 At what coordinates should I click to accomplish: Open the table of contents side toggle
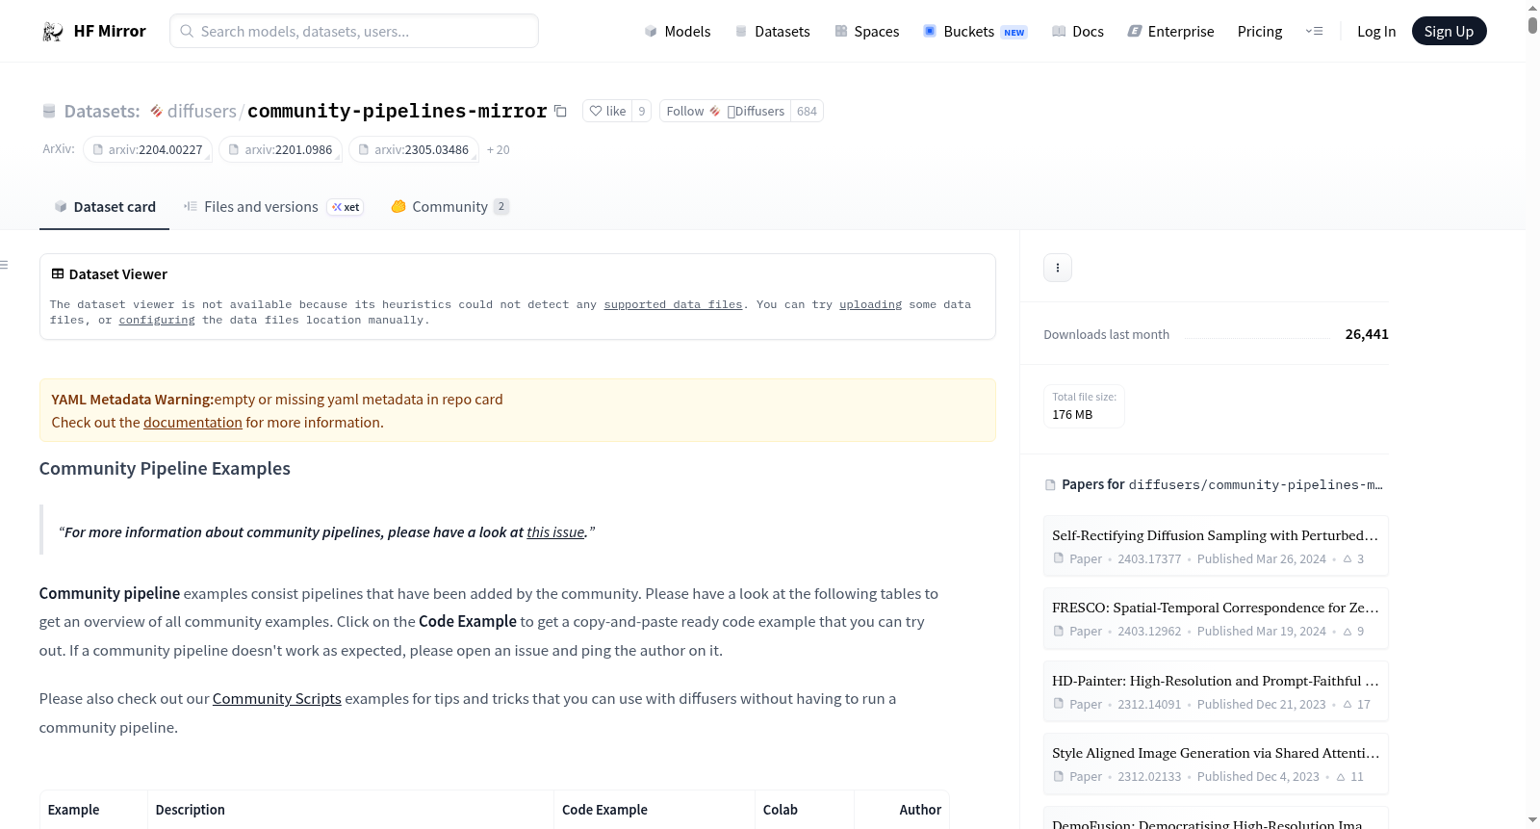click(x=5, y=265)
